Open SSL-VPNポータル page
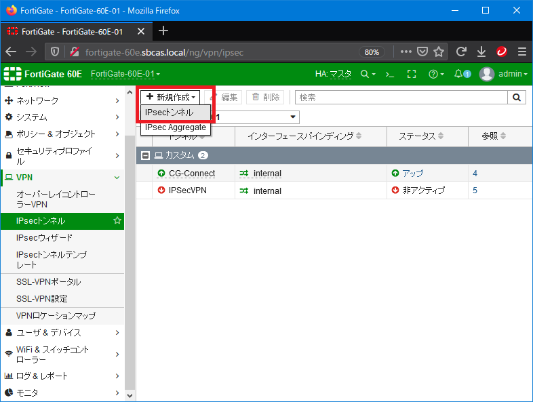533x402 pixels. (x=62, y=282)
